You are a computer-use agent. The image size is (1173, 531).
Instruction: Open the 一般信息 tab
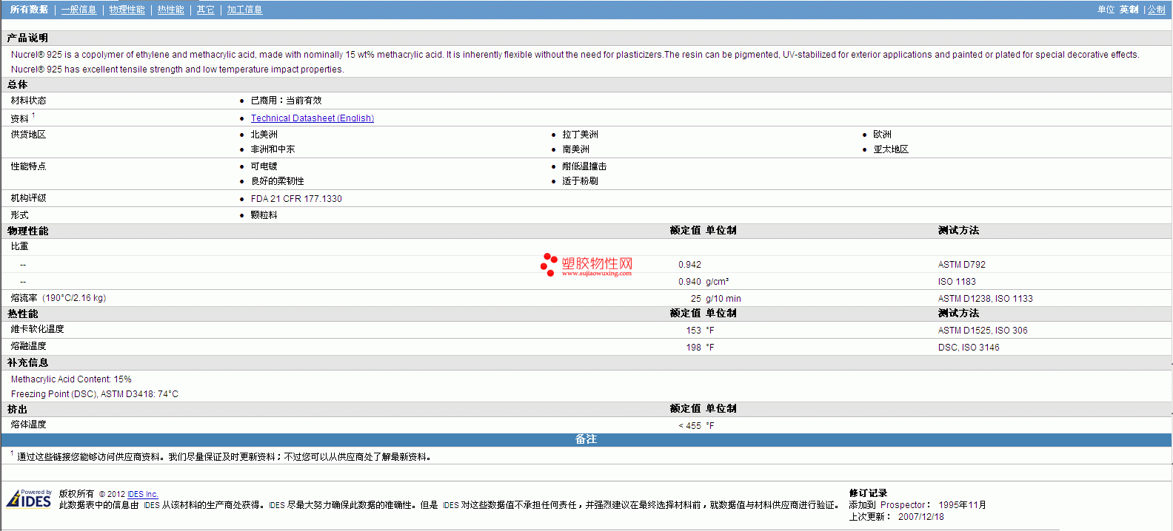79,10
